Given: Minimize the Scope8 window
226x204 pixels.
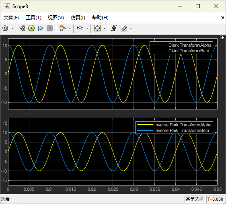Looking at the screenshot, I should [x=180, y=6].
